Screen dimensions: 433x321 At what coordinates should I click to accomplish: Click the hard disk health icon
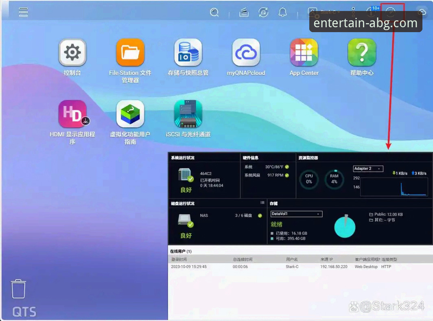pos(186,221)
